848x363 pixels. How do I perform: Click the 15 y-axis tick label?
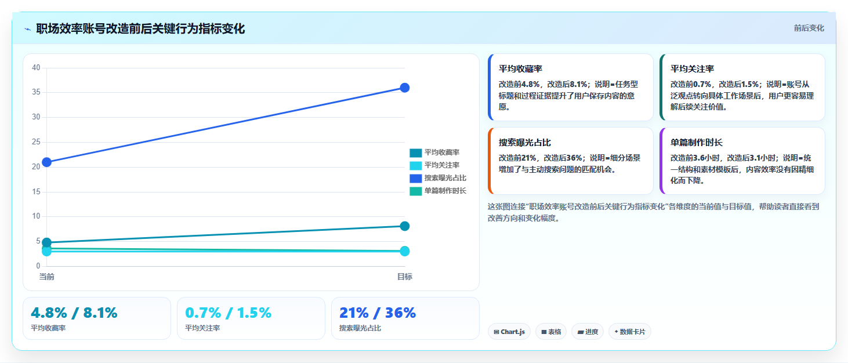pyautogui.click(x=36, y=192)
